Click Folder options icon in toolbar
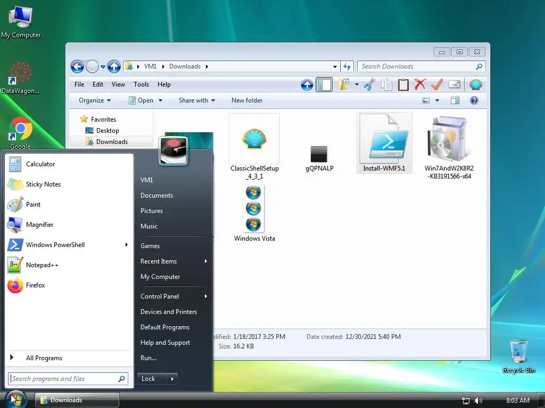 (344, 84)
